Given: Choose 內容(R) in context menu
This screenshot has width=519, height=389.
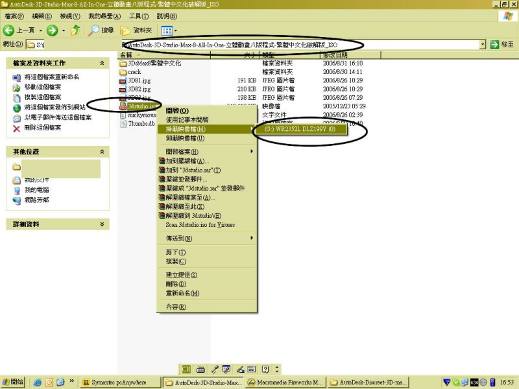Looking at the screenshot, I should tap(206, 307).
